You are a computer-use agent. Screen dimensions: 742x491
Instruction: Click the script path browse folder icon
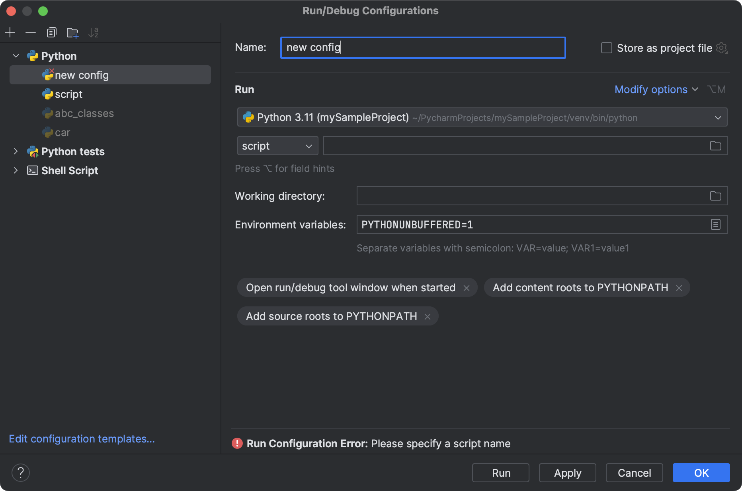click(x=715, y=146)
